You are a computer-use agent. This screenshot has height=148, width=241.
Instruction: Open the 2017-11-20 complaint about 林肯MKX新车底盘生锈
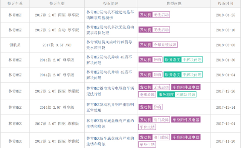point(110,141)
